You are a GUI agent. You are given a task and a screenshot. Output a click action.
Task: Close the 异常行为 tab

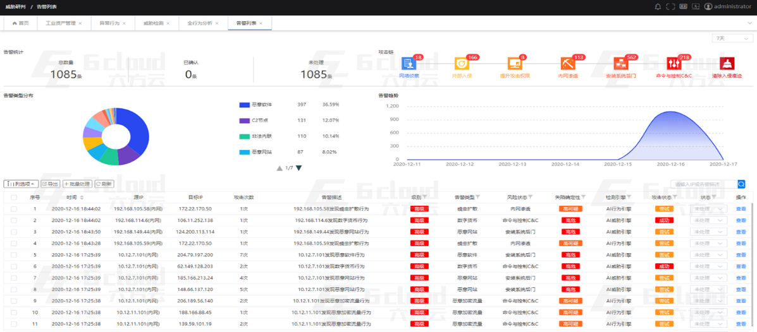pyautogui.click(x=124, y=23)
